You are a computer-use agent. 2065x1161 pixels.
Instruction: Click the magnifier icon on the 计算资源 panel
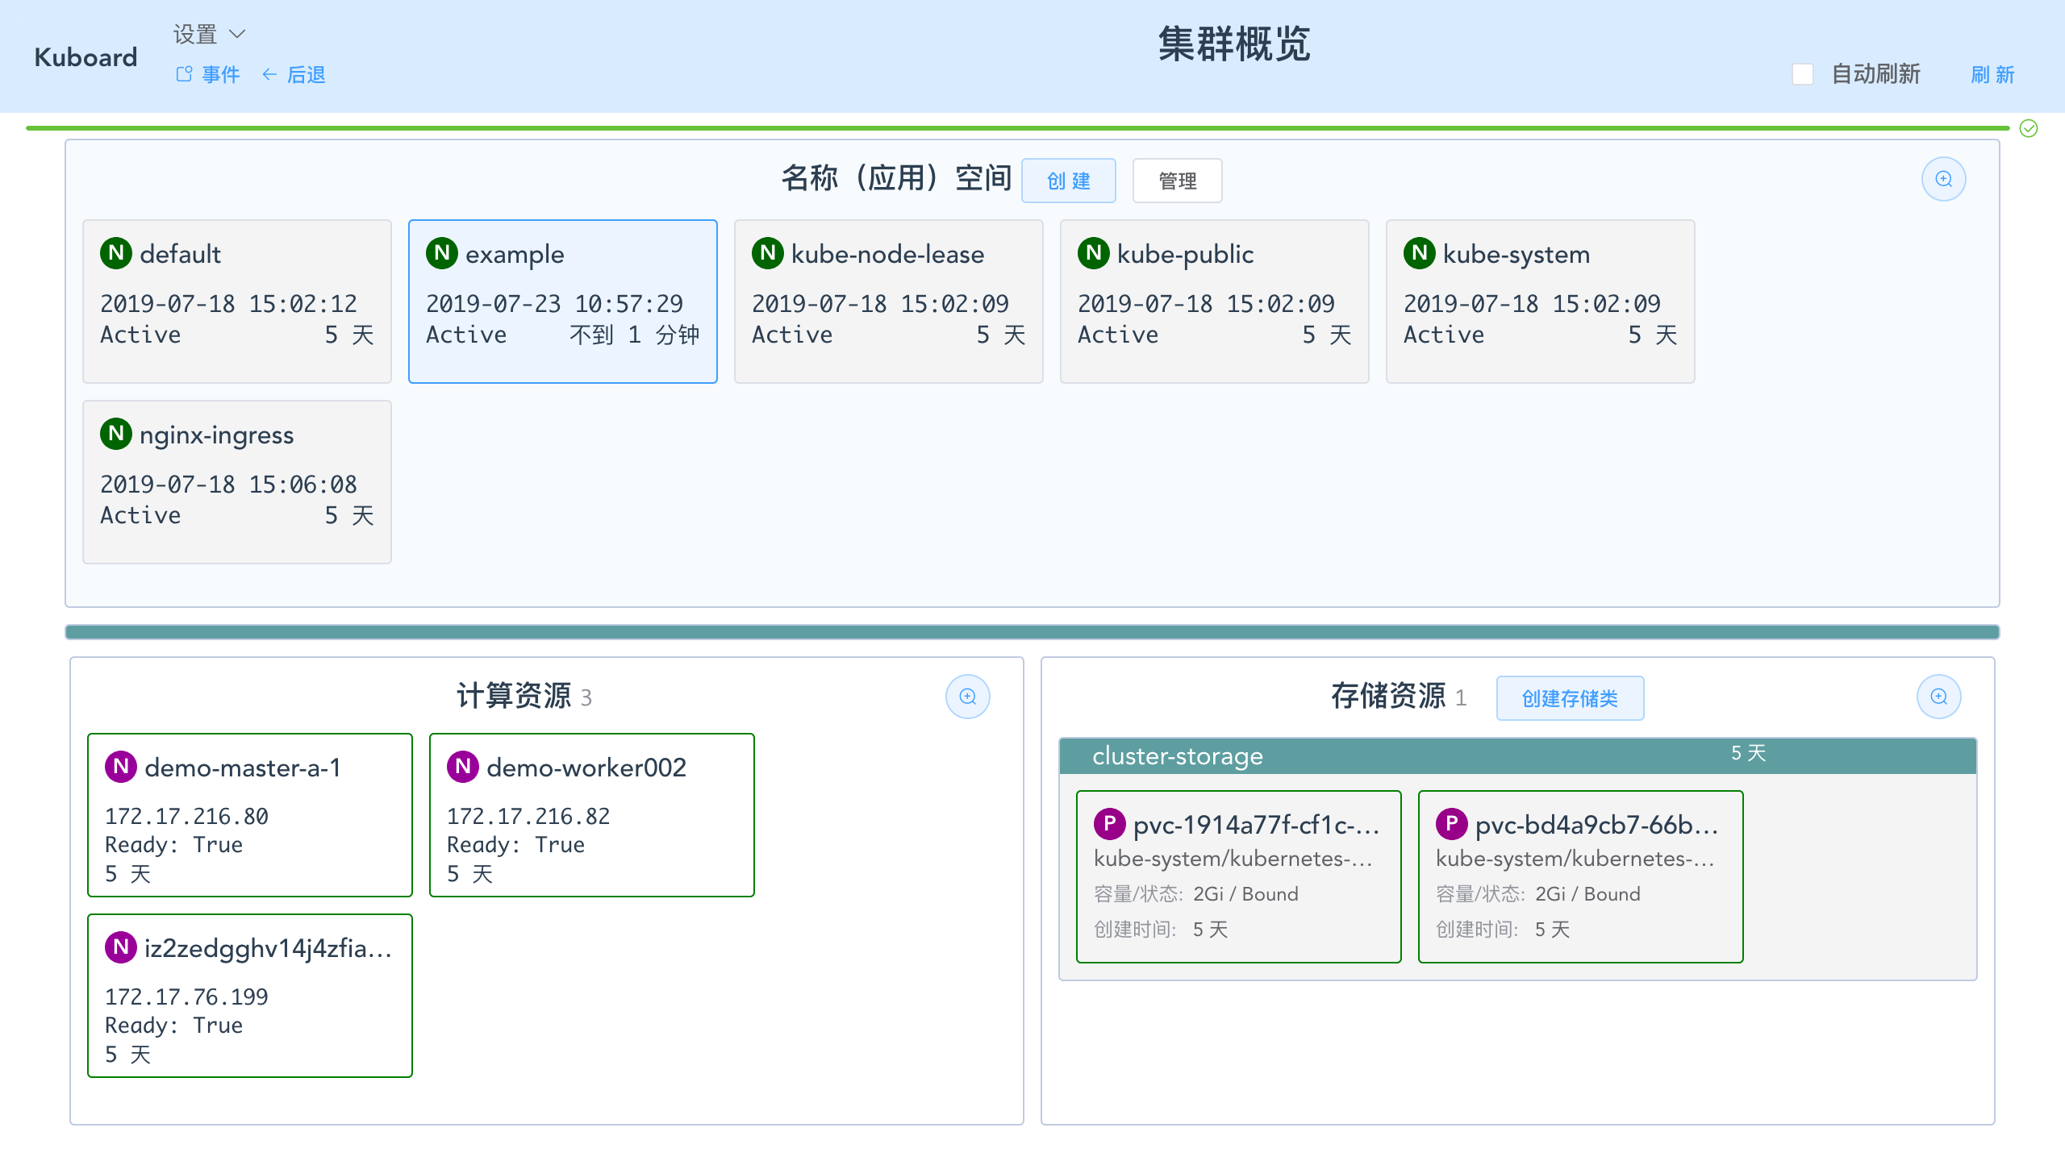pos(968,696)
